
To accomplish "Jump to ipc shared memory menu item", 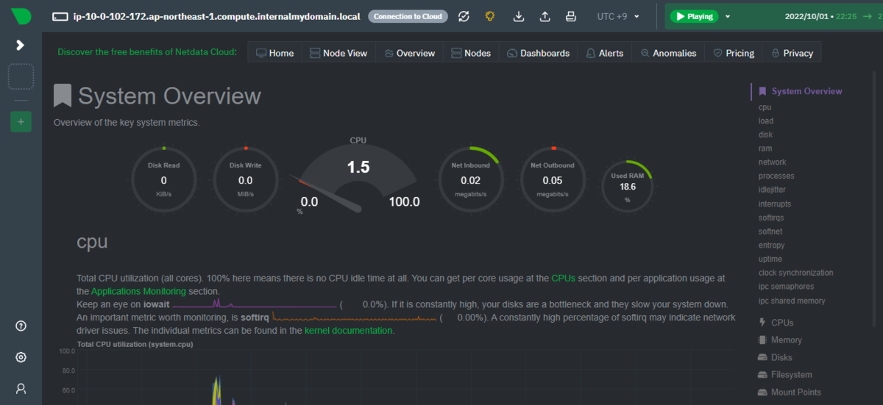I will 792,301.
